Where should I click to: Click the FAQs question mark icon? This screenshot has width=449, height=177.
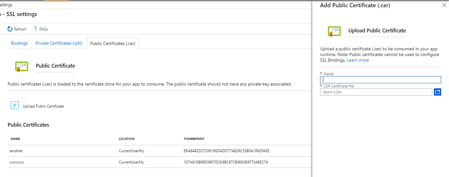coord(35,29)
